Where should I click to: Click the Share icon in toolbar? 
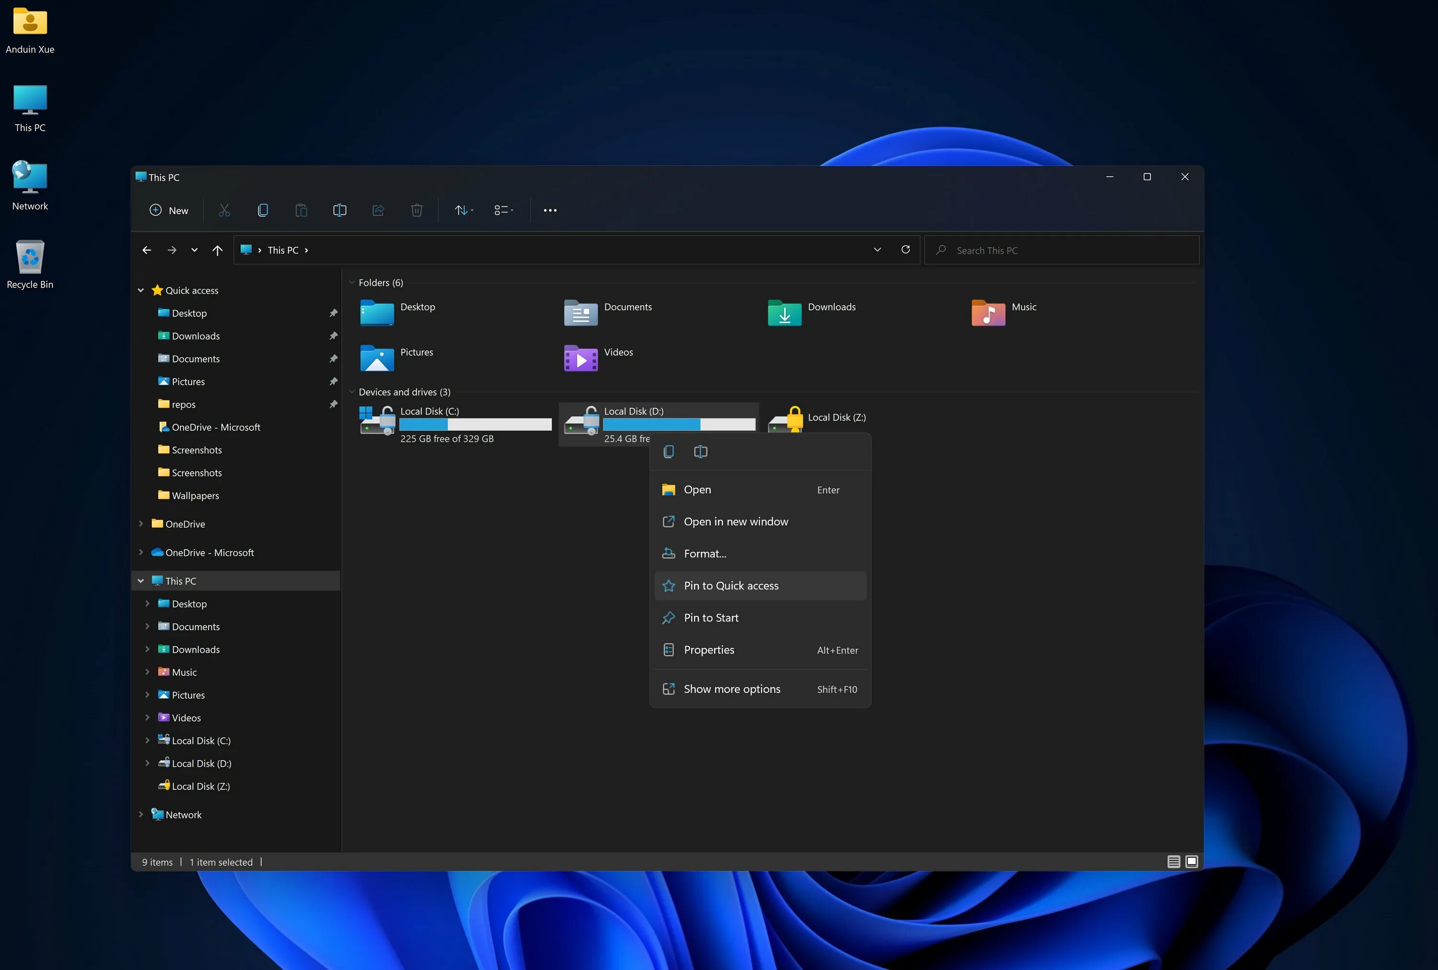tap(377, 210)
